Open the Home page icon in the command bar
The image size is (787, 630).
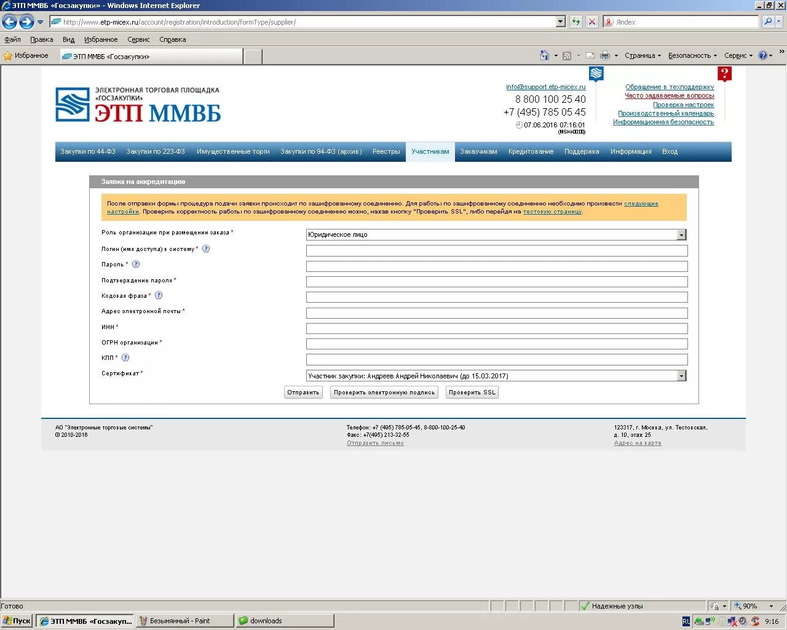(544, 55)
